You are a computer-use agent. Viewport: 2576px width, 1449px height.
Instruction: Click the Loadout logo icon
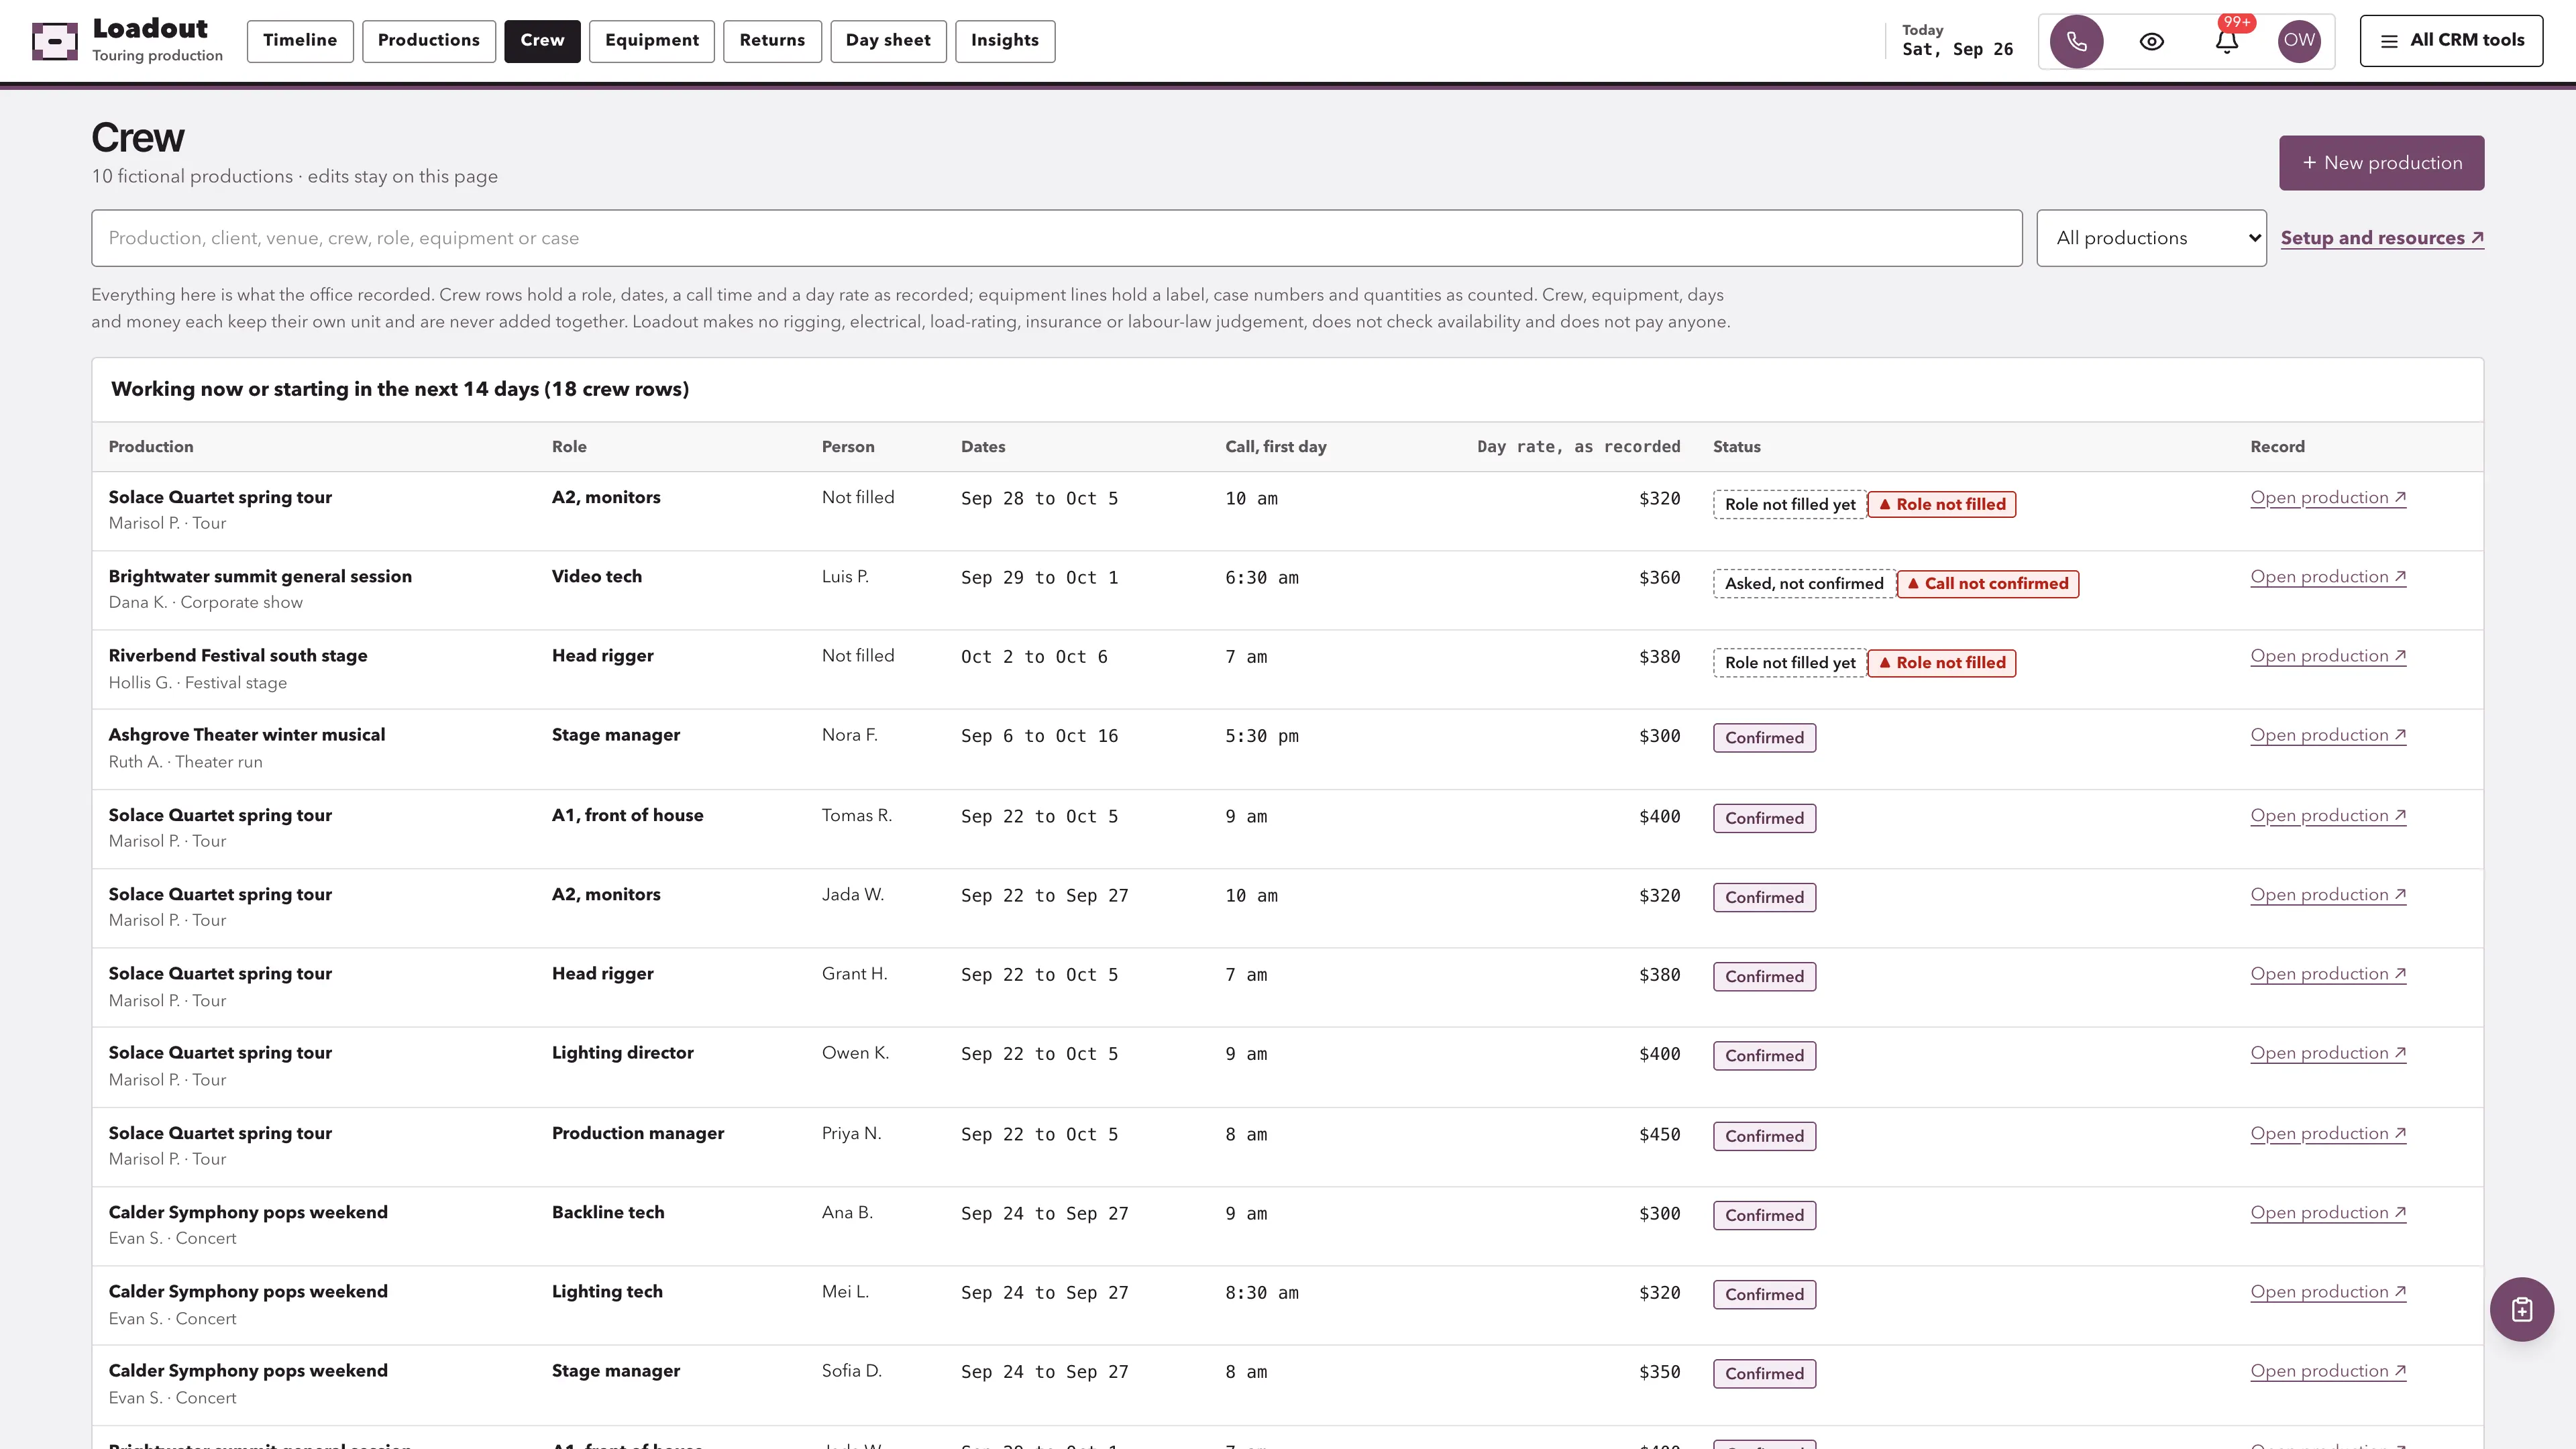[55, 41]
